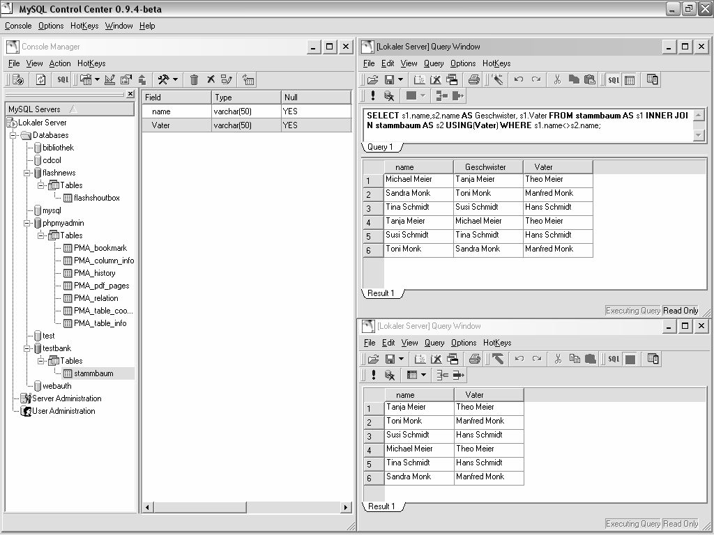Click the scissors cut icon in upper Query Window
This screenshot has width=714, height=535.
pos(557,79)
